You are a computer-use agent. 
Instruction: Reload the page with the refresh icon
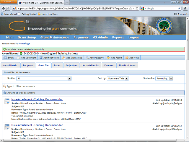137,9
